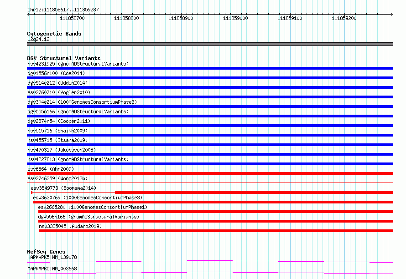Click the nsv4231925 gnomADStructuralVariants variant label
The width and height of the screenshot is (406, 279).
(78, 64)
